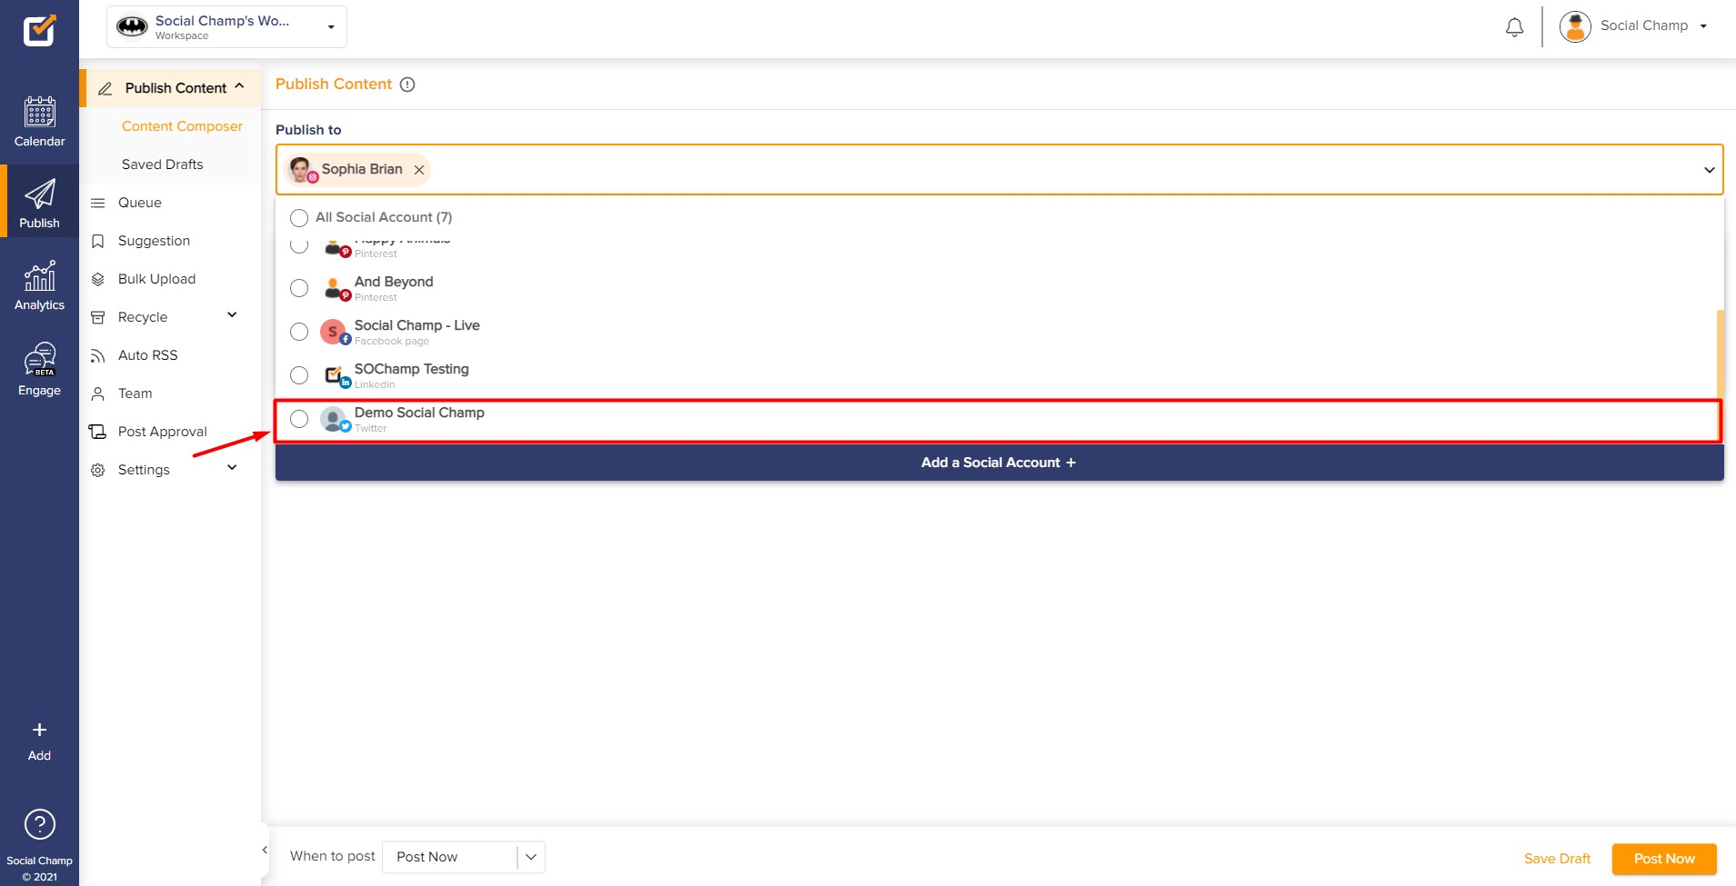1736x886 pixels.
Task: Expand the Recycle menu section
Action: 233,315
